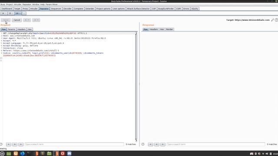Viewport: 278px width, 156px height.
Task: Open request search help icon
Action: [x=1, y=144]
